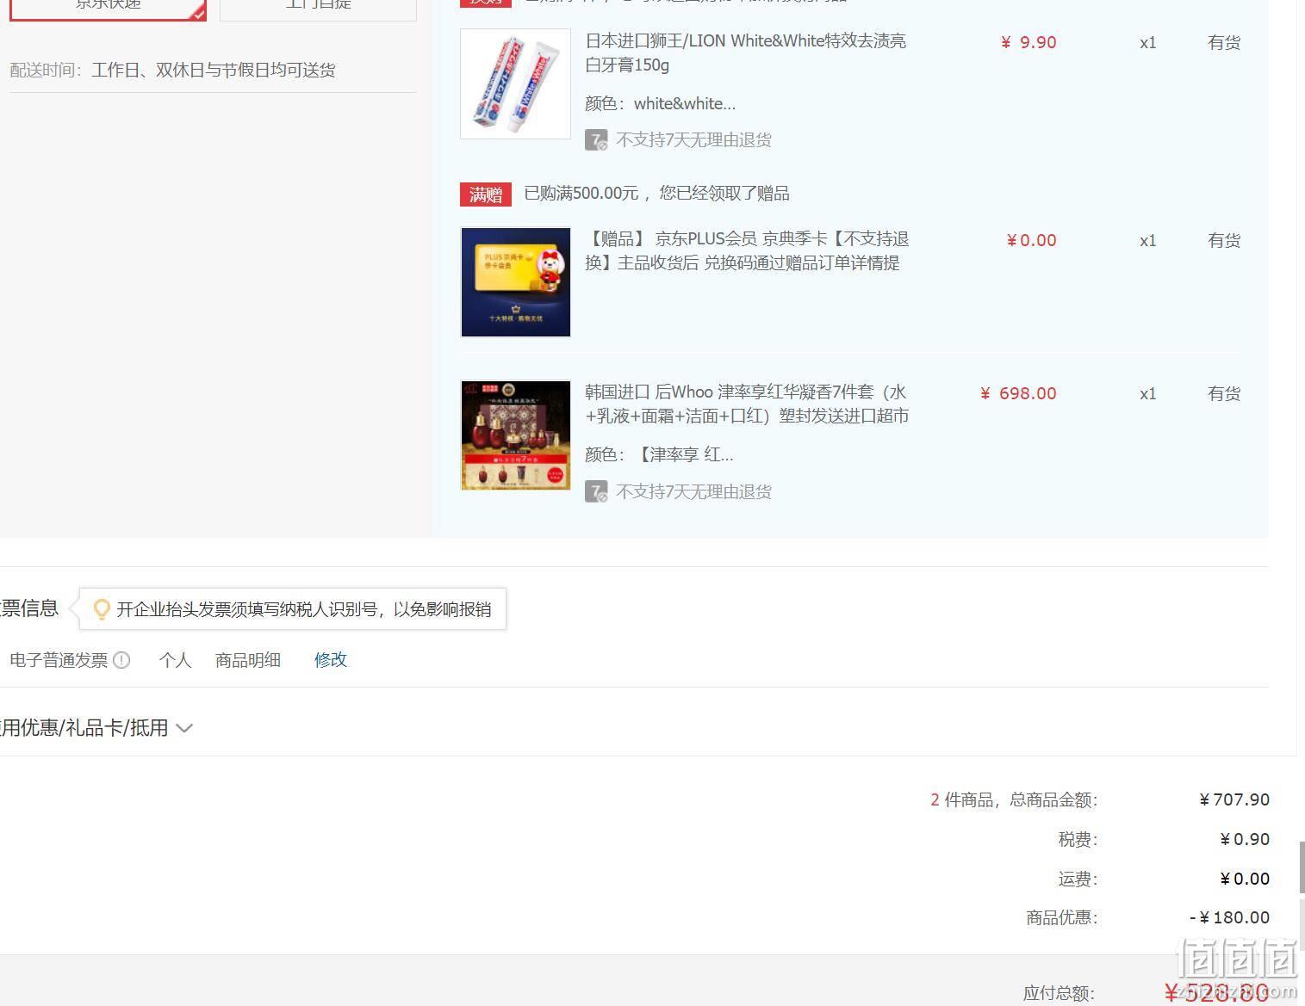Open the Whoo gift set thumbnail
The image size is (1305, 1006).
[515, 435]
